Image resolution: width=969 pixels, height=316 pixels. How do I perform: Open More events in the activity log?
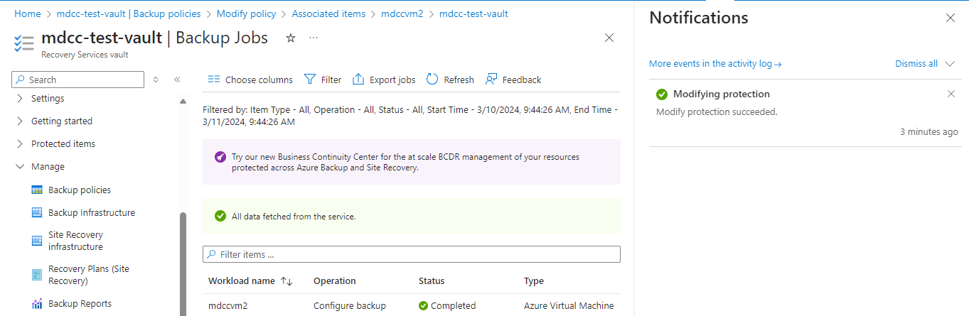pyautogui.click(x=715, y=64)
